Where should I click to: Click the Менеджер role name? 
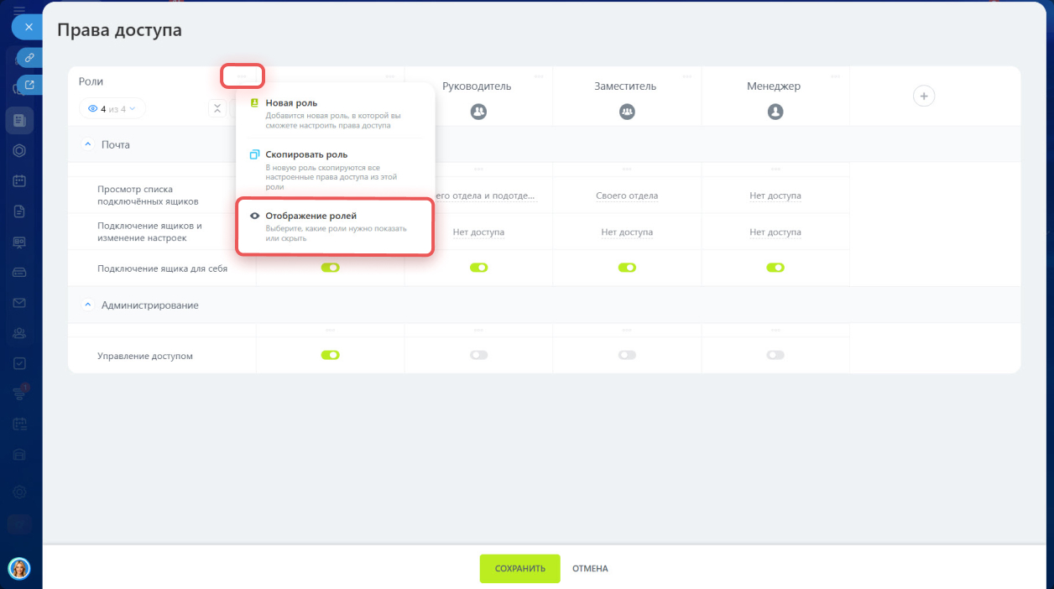(x=774, y=86)
